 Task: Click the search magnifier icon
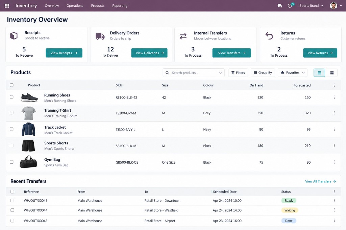(x=167, y=73)
